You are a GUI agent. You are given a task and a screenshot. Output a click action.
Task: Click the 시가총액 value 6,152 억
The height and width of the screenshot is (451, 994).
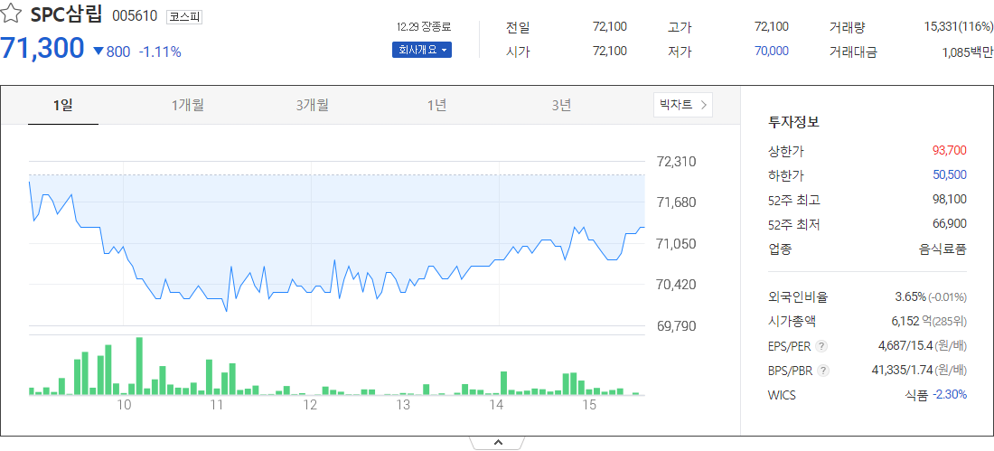[910, 322]
